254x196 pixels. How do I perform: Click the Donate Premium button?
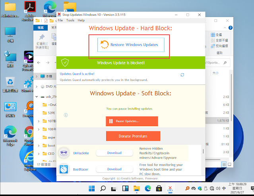[133, 136]
